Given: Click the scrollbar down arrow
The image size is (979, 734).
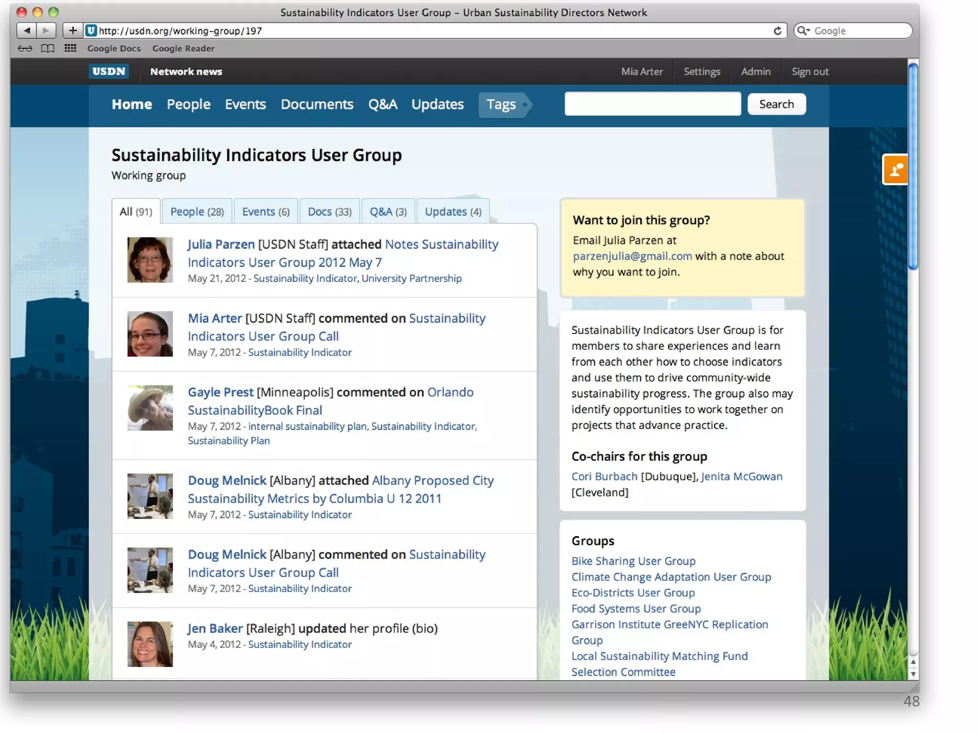Looking at the screenshot, I should tap(913, 674).
